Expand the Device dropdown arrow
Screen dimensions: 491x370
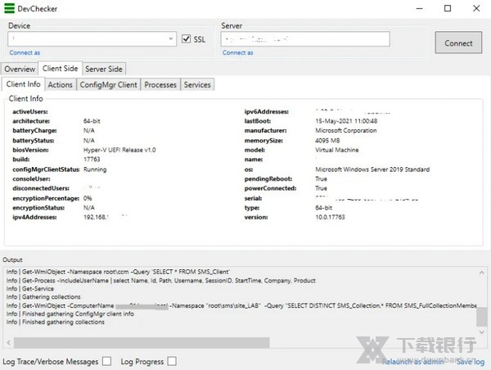[170, 38]
